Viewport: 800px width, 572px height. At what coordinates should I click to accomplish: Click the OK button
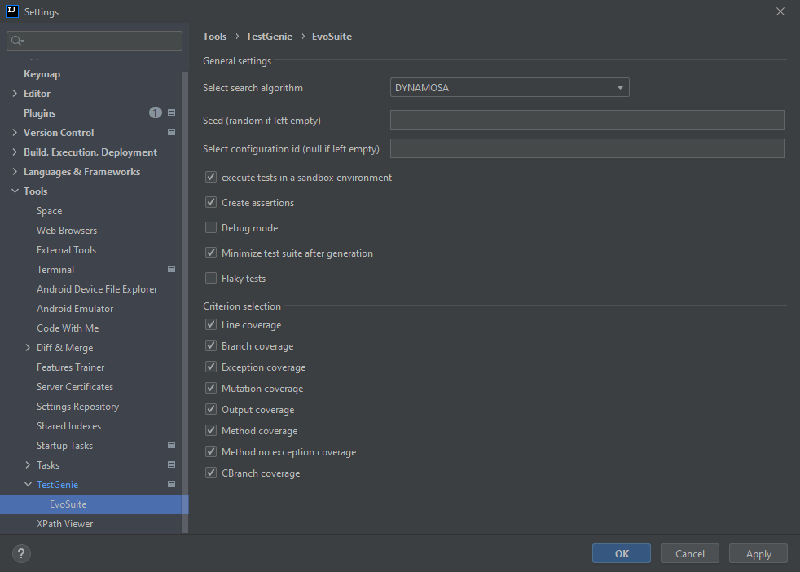click(622, 553)
